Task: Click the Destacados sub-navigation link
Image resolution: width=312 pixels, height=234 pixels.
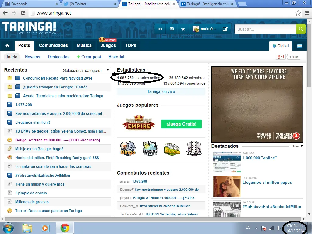Action: [59, 57]
